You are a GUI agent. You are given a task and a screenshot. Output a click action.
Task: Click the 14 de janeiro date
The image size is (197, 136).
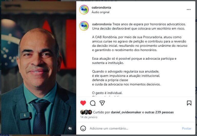tap(89, 117)
